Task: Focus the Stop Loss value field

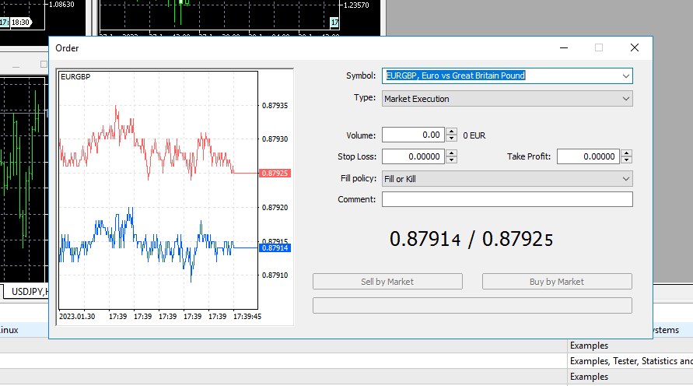Action: (413, 157)
